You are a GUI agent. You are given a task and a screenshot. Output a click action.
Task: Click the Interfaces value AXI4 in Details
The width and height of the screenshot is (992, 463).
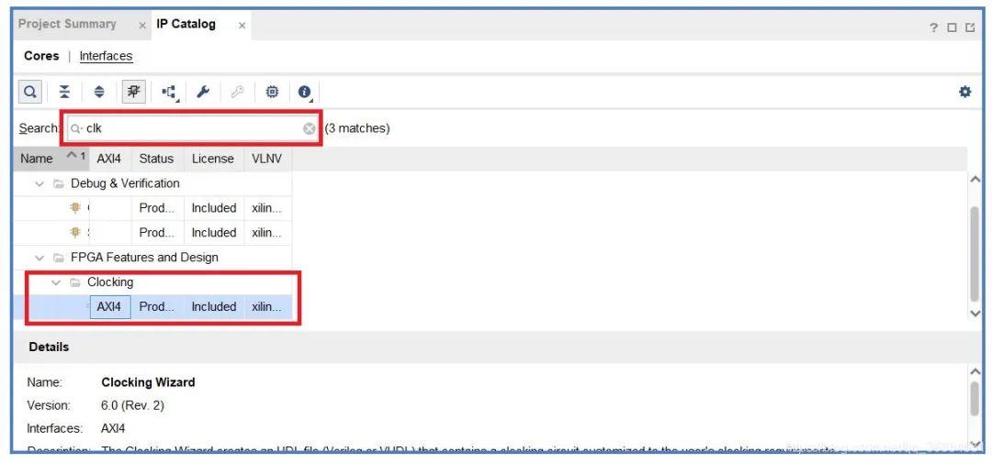point(113,429)
